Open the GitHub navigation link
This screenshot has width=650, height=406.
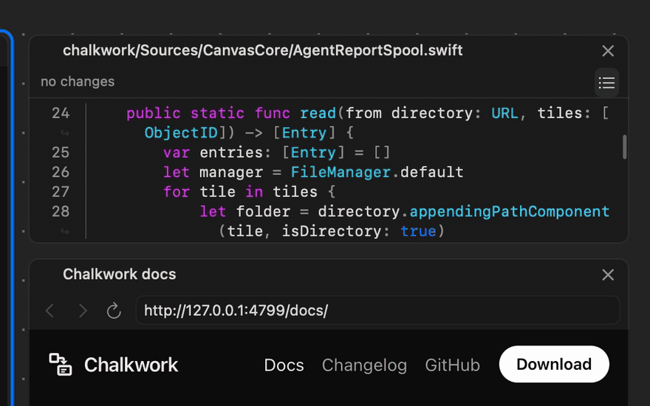coord(452,365)
